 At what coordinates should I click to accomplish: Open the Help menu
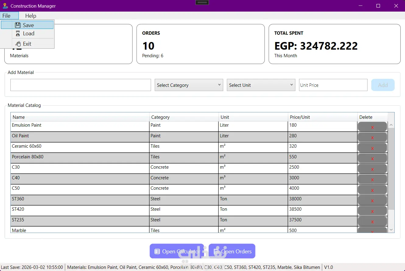coord(30,16)
